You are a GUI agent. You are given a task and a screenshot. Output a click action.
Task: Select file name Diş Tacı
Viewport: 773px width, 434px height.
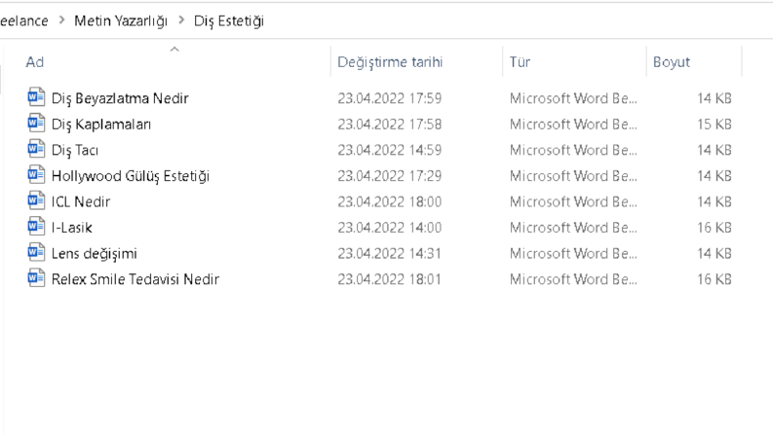(75, 150)
